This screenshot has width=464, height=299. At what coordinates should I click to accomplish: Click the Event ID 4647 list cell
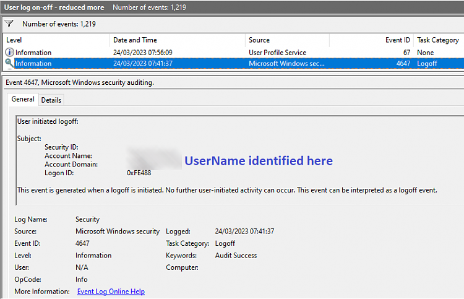(403, 64)
